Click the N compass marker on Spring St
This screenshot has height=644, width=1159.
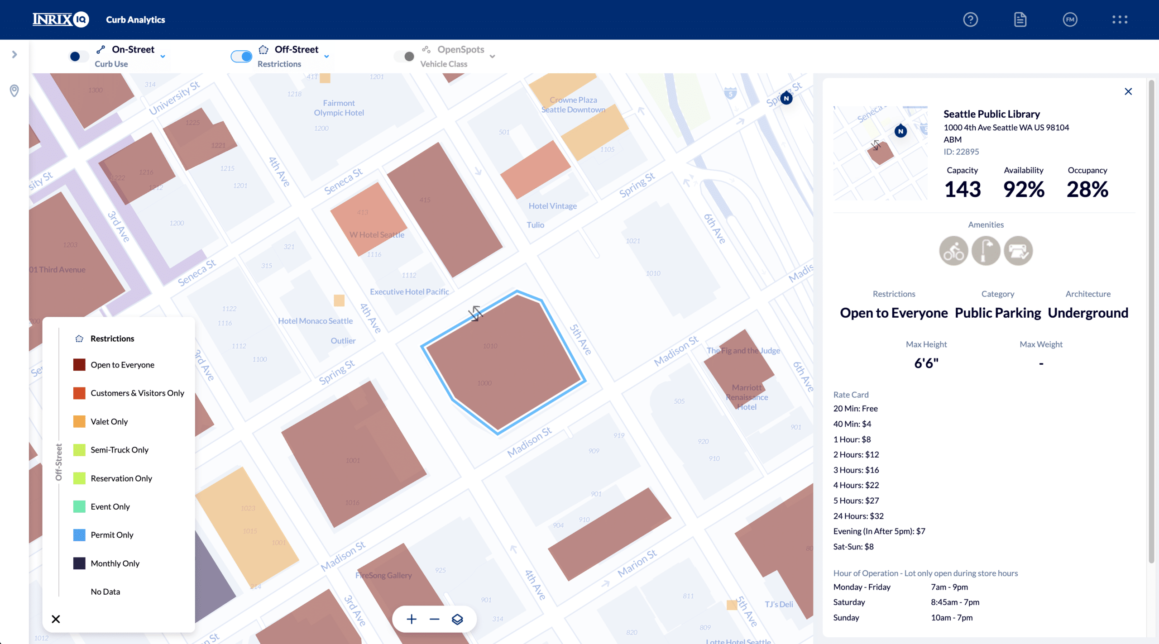(786, 98)
